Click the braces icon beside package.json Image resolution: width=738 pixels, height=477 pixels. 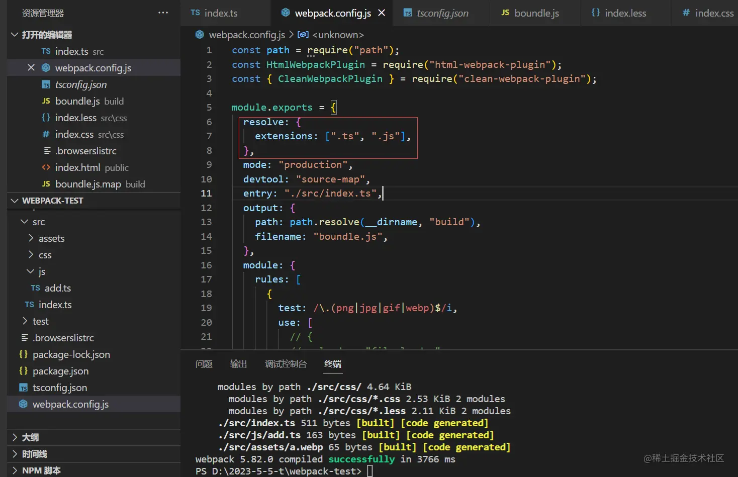click(23, 370)
